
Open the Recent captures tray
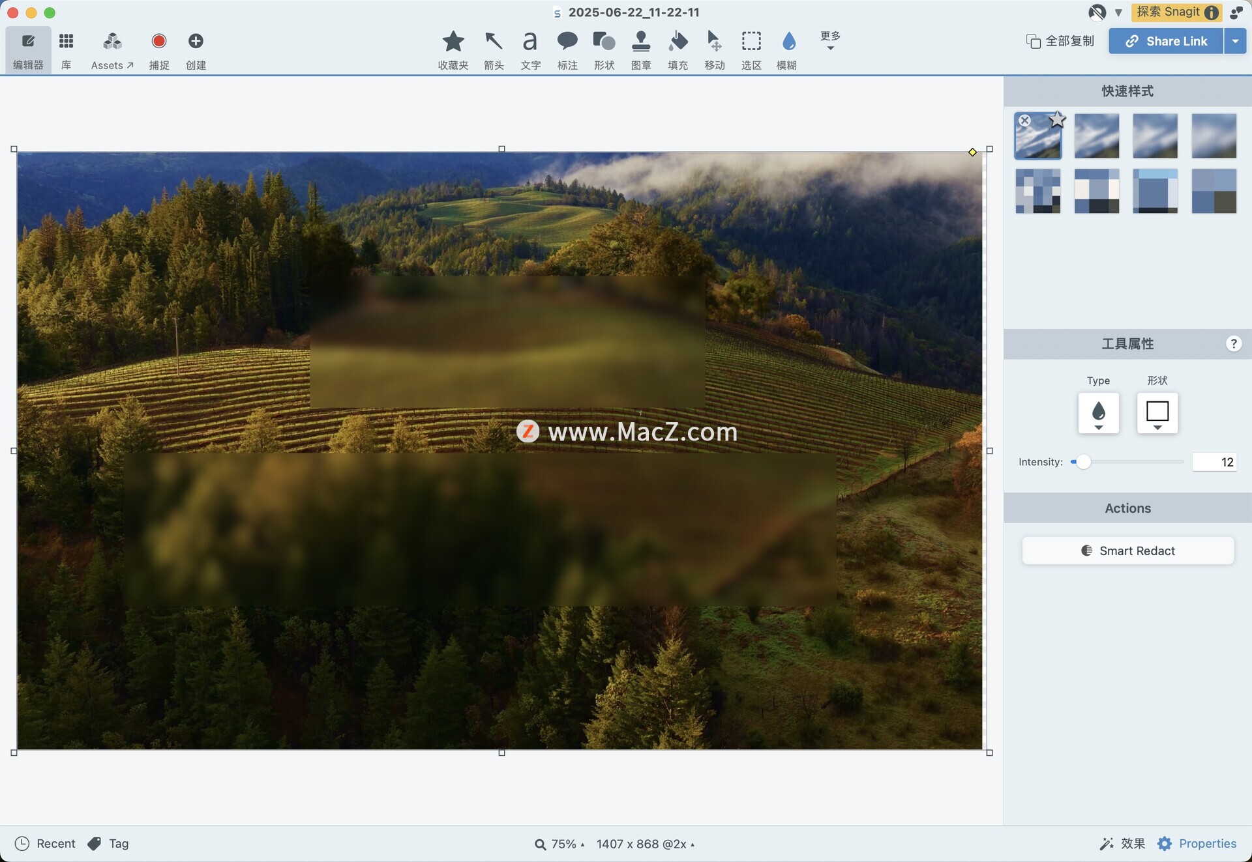[45, 844]
